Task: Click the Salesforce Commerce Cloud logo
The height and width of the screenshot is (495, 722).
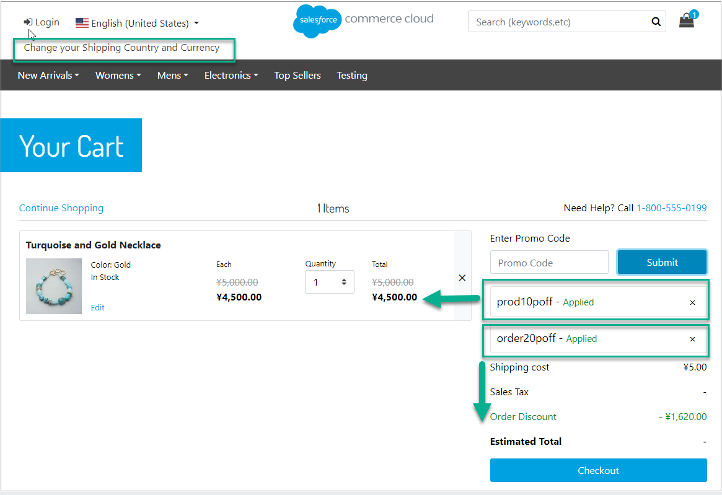Action: [x=363, y=20]
